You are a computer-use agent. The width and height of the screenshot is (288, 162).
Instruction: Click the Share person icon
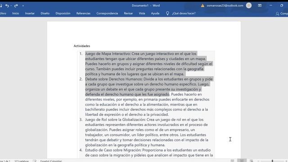277,13
